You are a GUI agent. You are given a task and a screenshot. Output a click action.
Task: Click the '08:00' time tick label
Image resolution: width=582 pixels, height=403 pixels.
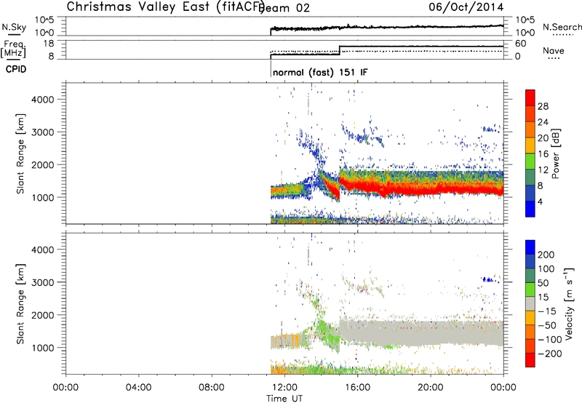point(212,388)
